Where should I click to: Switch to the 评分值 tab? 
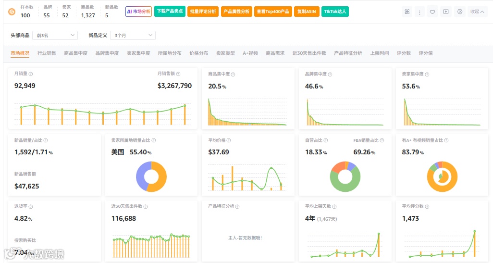tap(426, 53)
